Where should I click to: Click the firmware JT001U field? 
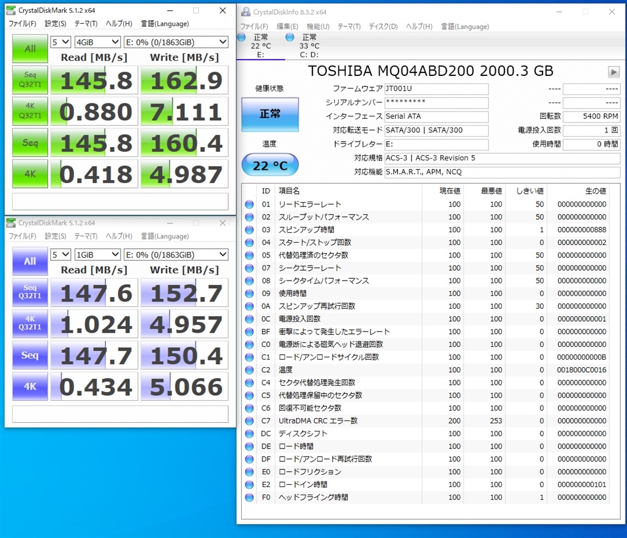pos(436,88)
